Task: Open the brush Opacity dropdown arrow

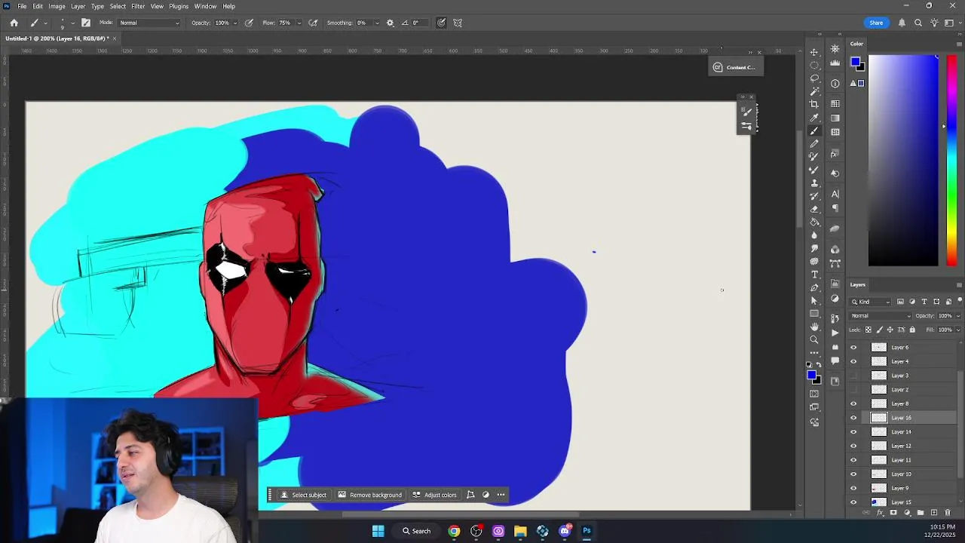Action: tap(234, 23)
